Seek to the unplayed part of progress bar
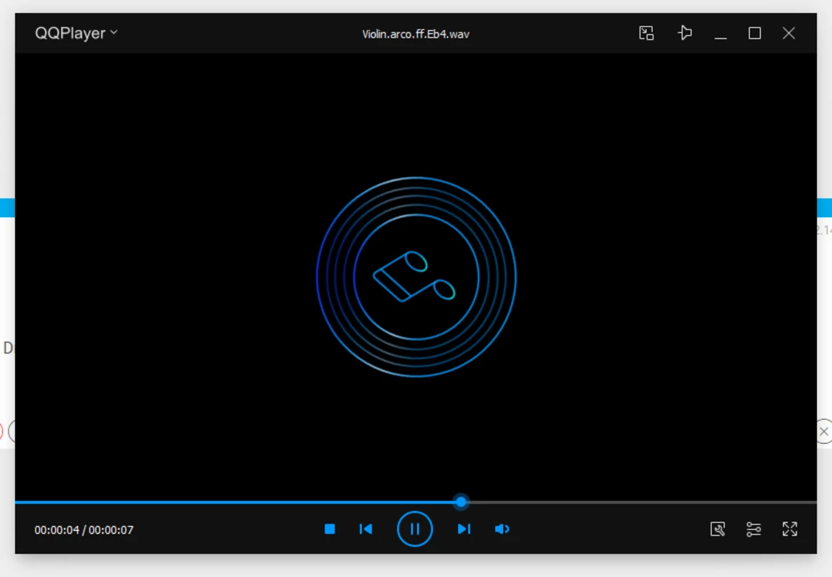Viewport: 832px width, 577px height. (642, 502)
